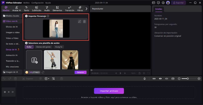Expand more toolbar tabs with right arrow
Screen dimensions: 203x105
87,9
